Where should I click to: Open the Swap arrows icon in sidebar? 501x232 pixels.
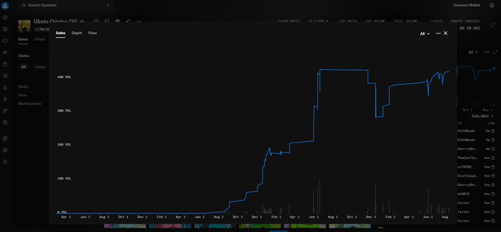tap(5, 52)
